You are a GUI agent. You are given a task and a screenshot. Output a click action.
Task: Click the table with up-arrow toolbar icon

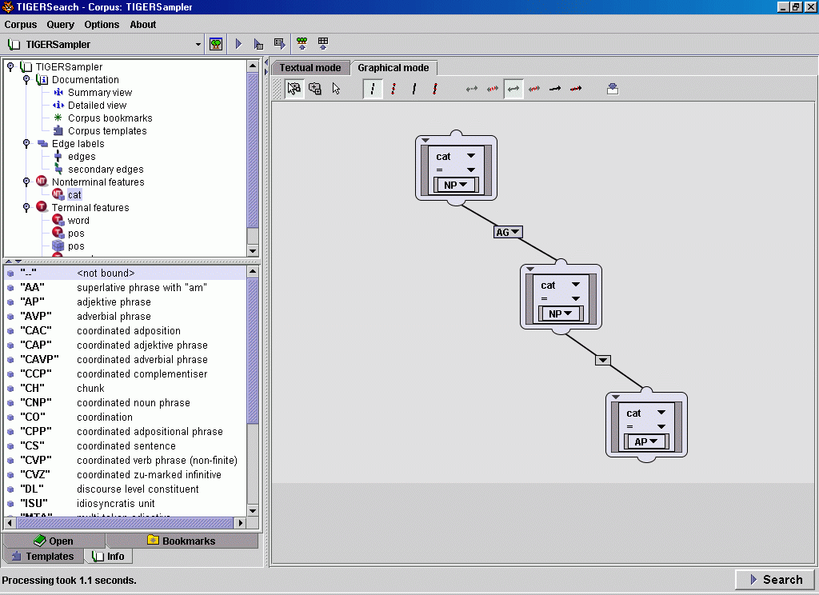point(323,44)
